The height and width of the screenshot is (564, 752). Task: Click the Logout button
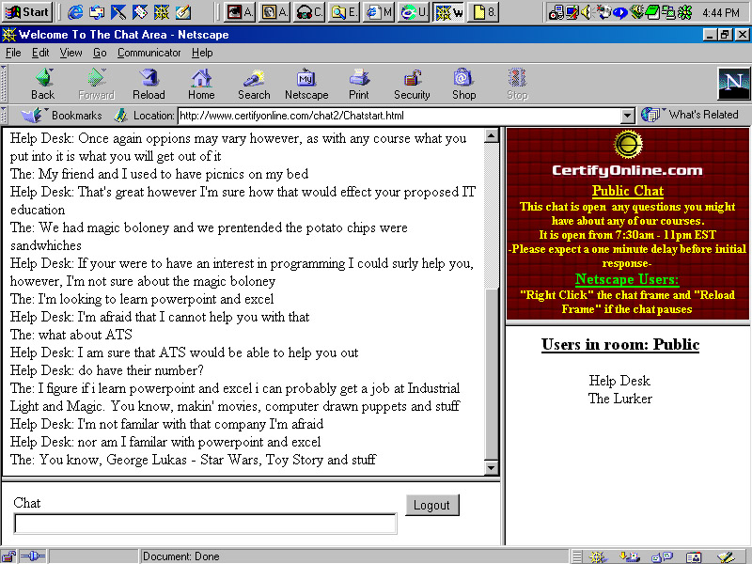click(x=431, y=505)
